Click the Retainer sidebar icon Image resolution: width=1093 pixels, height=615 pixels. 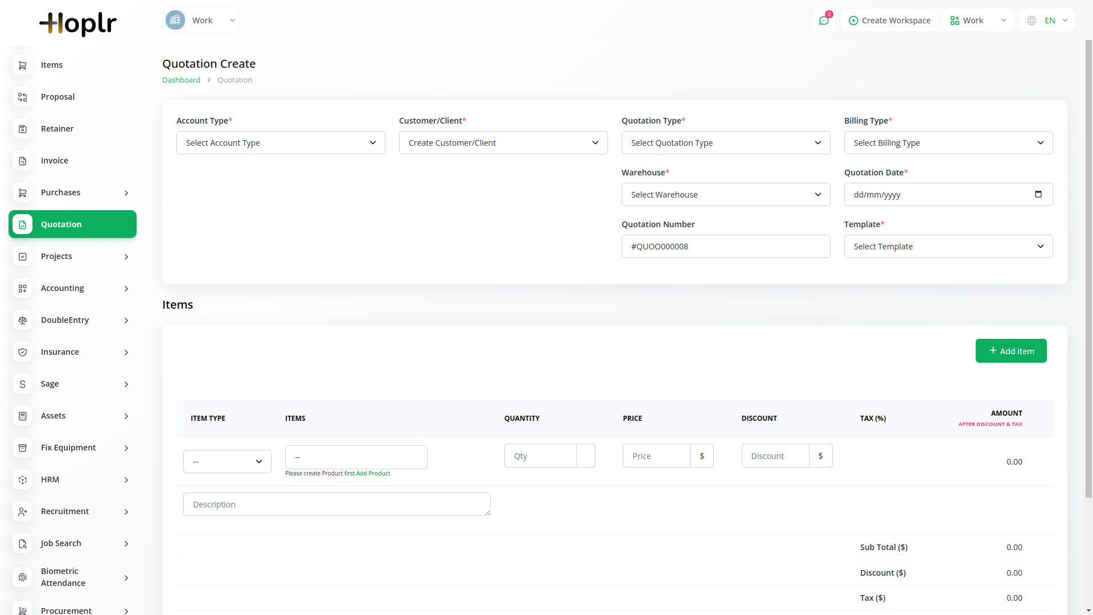pos(22,129)
